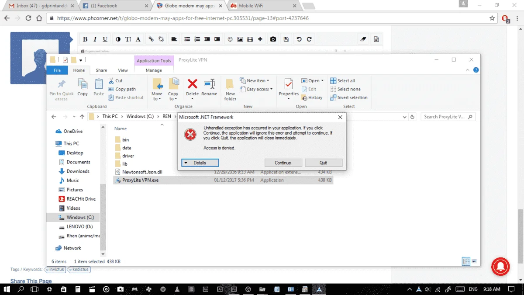Insert an ordered numbered list
524x295 pixels.
point(197,39)
